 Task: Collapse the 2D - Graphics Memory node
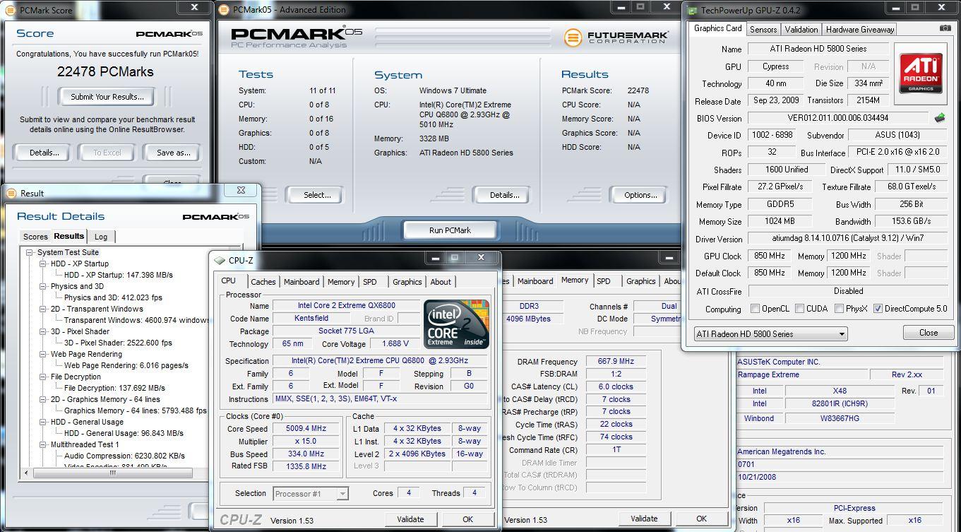(x=43, y=399)
